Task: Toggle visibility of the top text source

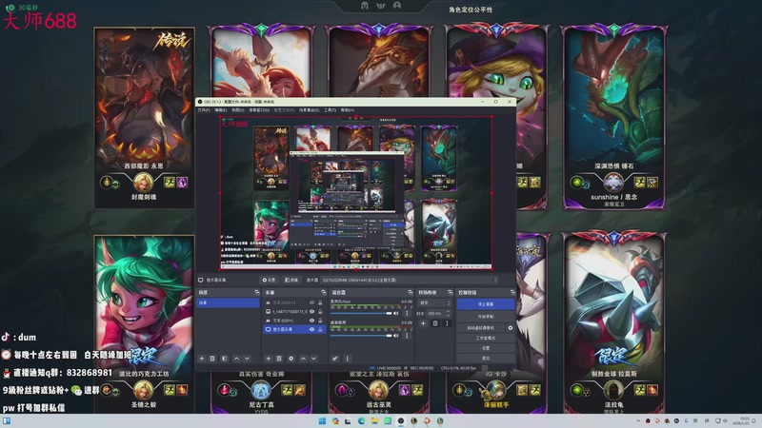Action: coord(313,303)
